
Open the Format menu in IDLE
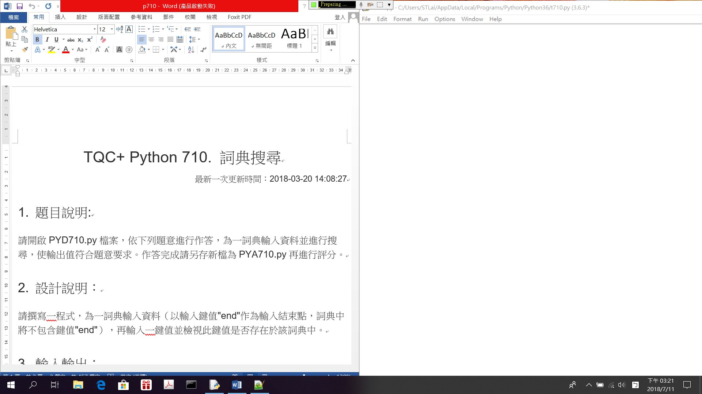point(402,19)
